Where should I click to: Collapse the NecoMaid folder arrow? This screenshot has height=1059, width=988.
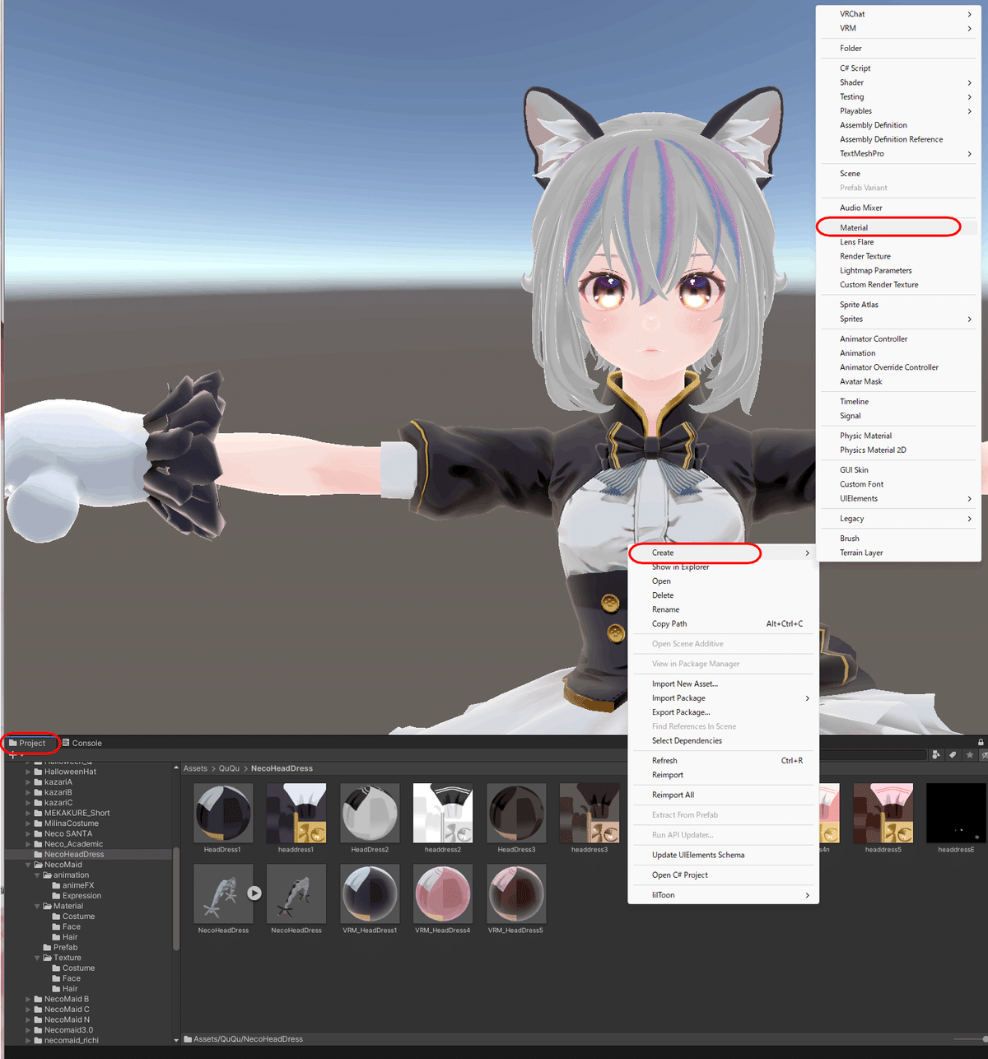point(28,865)
